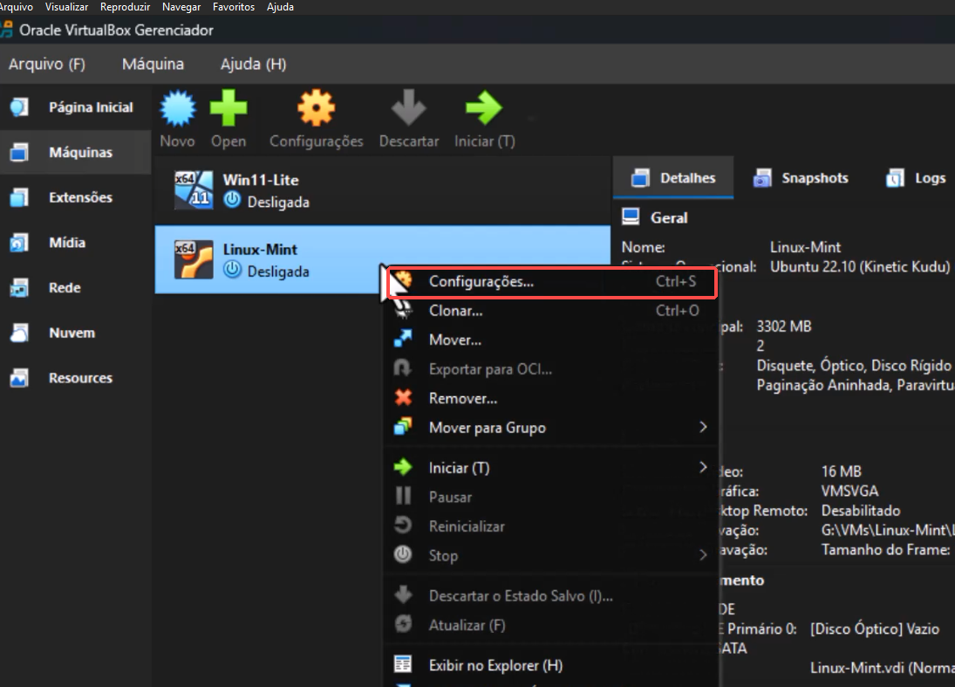The height and width of the screenshot is (687, 955).
Task: Choose Mover... in the context menu
Action: (552, 340)
